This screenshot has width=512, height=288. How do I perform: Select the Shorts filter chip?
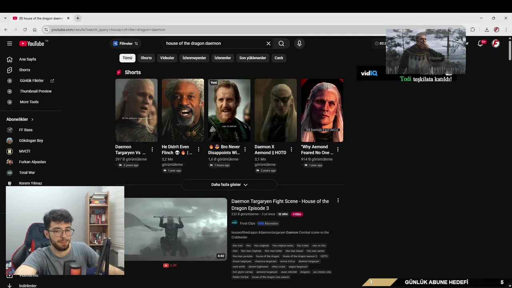(x=146, y=58)
